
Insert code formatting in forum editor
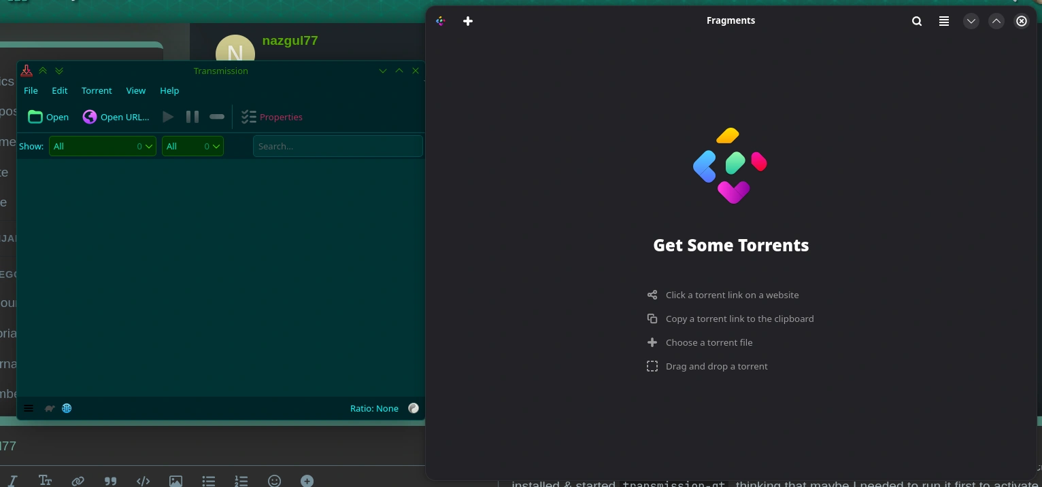point(143,481)
